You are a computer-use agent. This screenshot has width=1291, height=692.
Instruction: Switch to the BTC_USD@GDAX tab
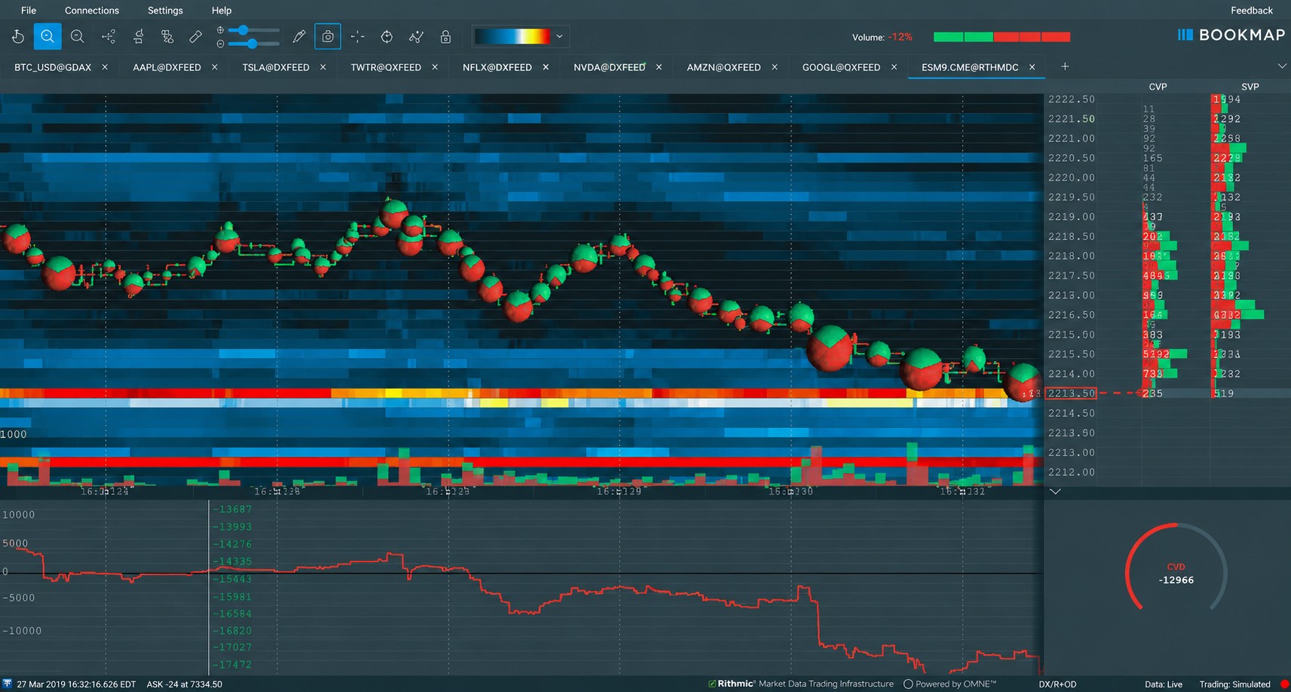53,67
